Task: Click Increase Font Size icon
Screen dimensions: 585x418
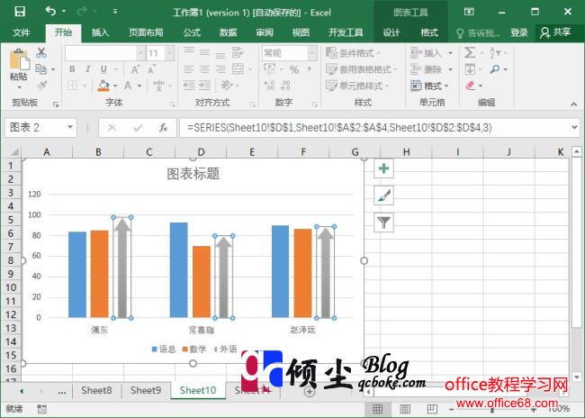Action: click(x=135, y=69)
